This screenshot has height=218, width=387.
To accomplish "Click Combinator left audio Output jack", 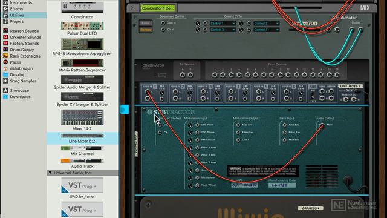I will [x=352, y=30].
